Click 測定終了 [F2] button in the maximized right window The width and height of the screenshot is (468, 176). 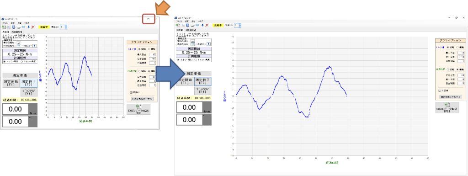pos(202,81)
